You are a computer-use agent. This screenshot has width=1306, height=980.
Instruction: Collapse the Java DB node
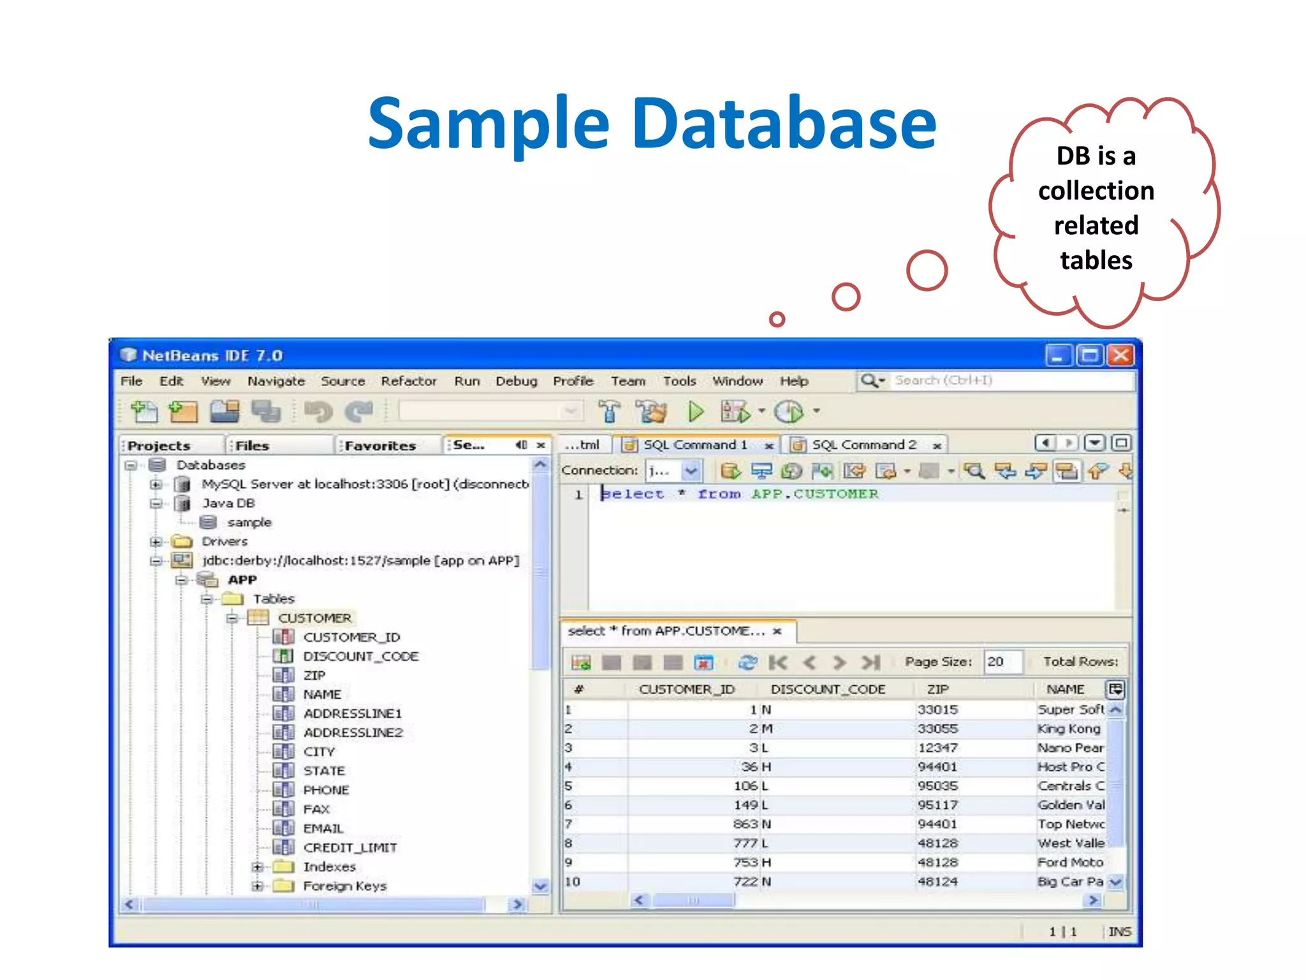(156, 503)
